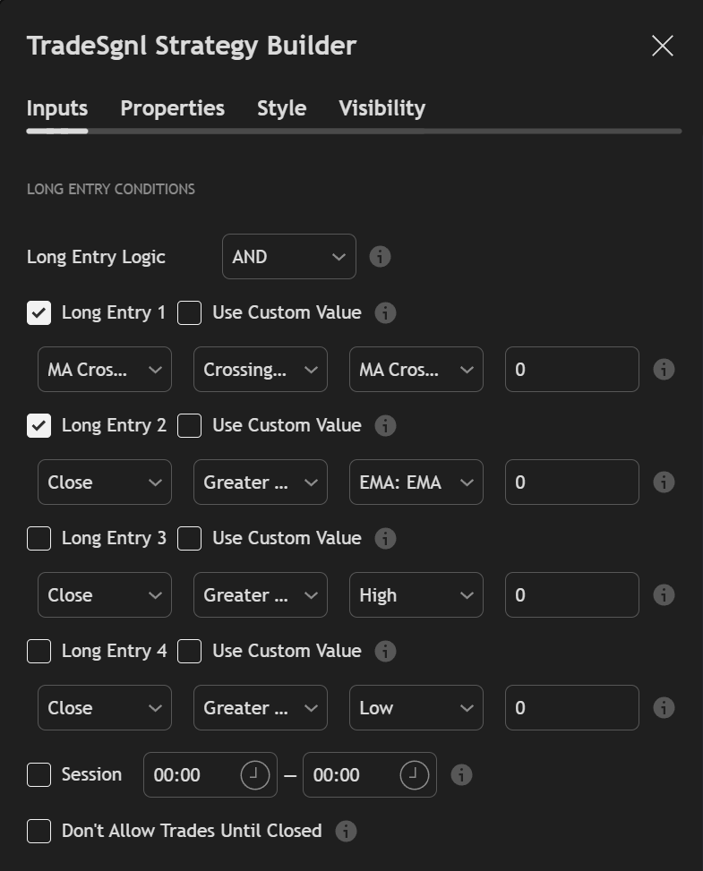Click the value field showing 0 for Long Entry 1

(x=571, y=369)
